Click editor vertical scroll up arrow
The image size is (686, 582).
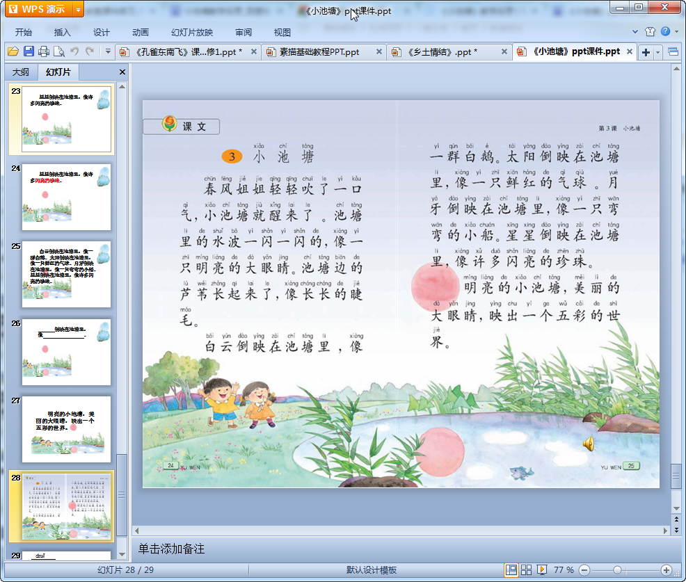click(676, 69)
